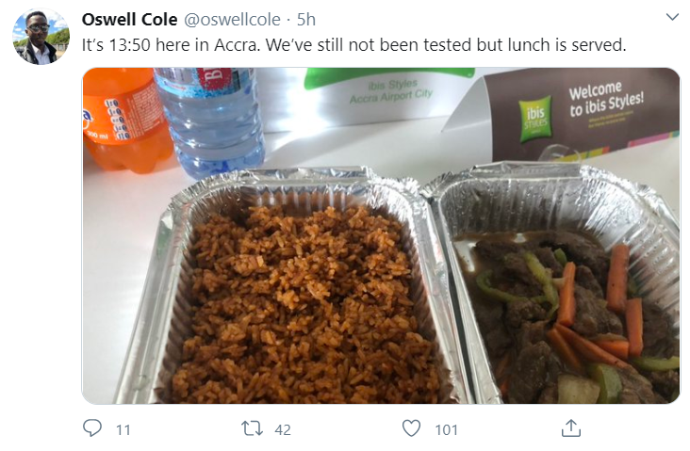Open the jollof rice container in photo
The width and height of the screenshot is (690, 451).
[290, 290]
